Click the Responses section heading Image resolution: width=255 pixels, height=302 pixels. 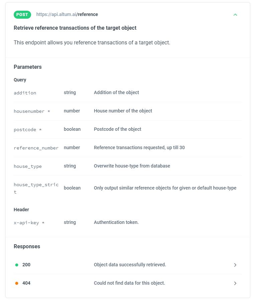click(x=27, y=247)
